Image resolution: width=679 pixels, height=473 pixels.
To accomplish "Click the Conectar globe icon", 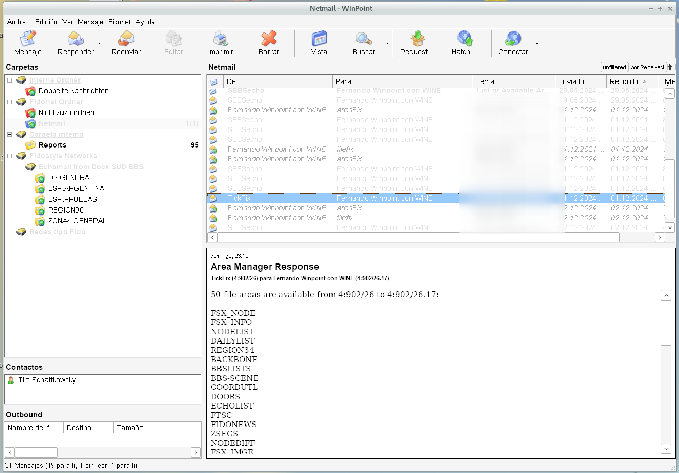I will click(513, 39).
